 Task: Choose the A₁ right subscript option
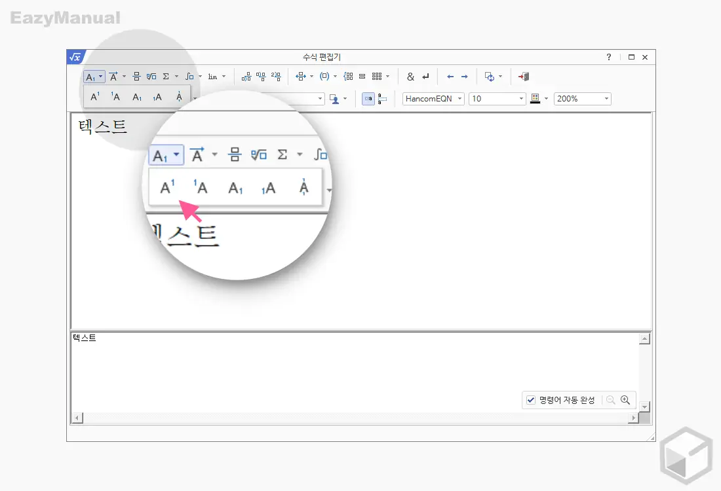[x=137, y=97]
